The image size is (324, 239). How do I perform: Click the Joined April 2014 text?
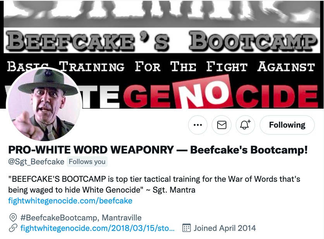(x=225, y=228)
